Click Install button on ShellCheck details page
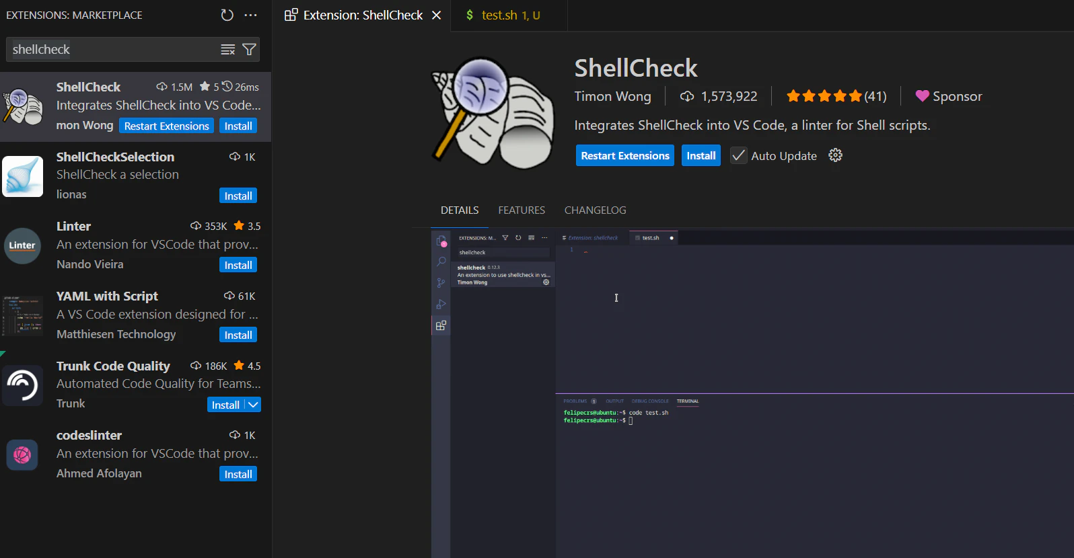The height and width of the screenshot is (558, 1074). (701, 155)
